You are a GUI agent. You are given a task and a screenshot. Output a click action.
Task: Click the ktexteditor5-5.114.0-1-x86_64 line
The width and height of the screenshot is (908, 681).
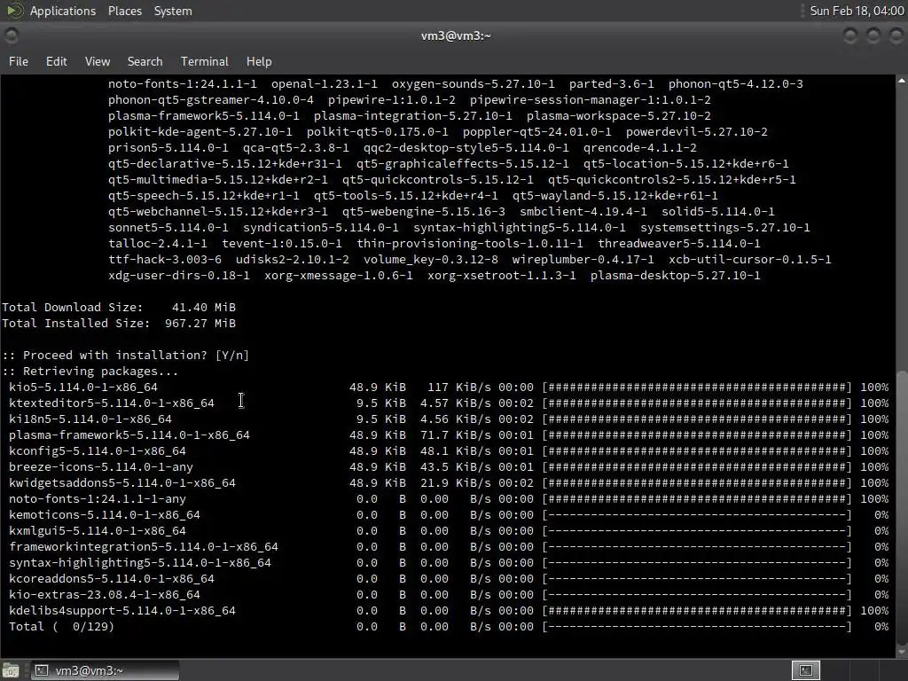[448, 403]
